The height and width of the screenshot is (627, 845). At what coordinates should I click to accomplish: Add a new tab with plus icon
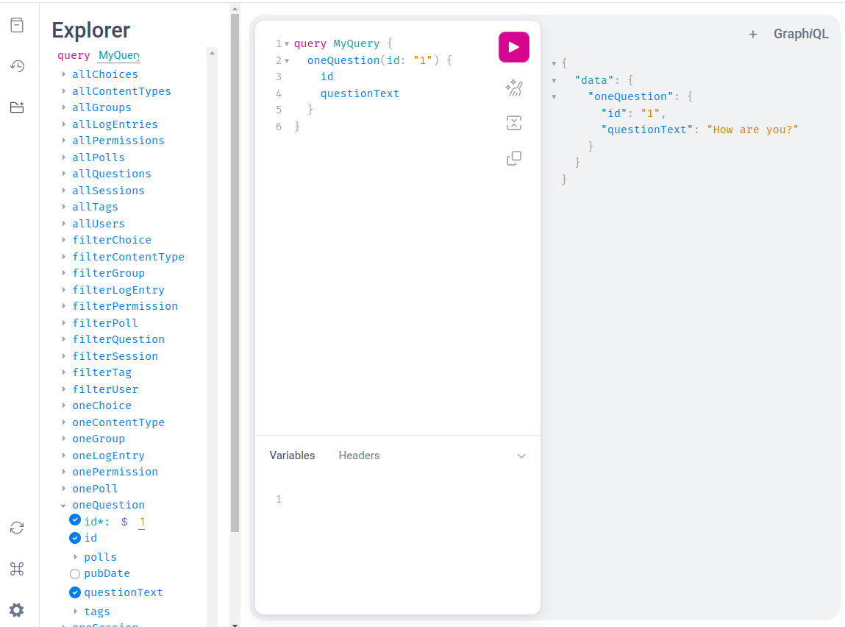(x=753, y=35)
